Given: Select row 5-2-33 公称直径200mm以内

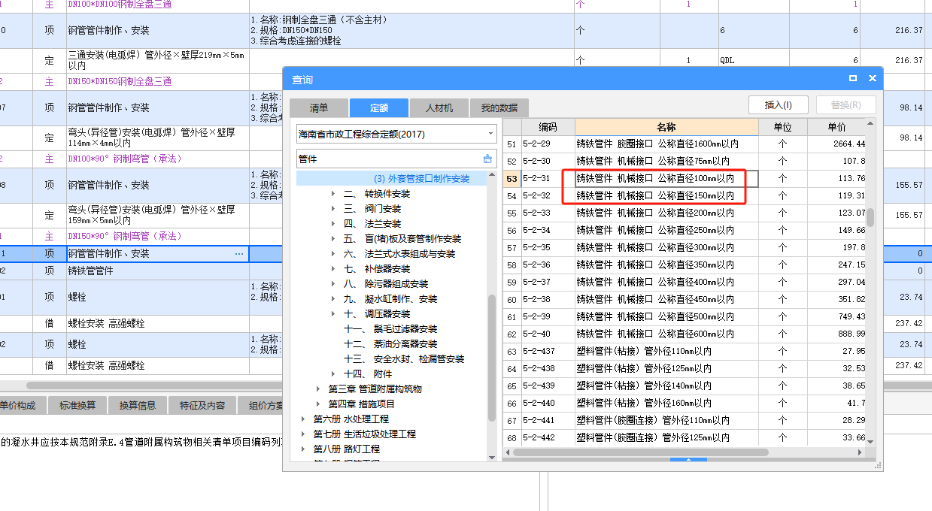Looking at the screenshot, I should click(685, 213).
